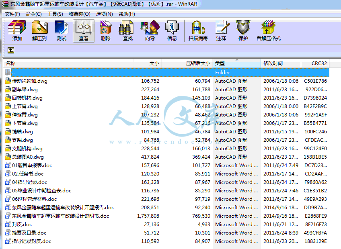Screen dimensions: 341x249
Task: Select 东风金霸随车起重运输车改装设计开题报告.doc
Action: coord(63,208)
